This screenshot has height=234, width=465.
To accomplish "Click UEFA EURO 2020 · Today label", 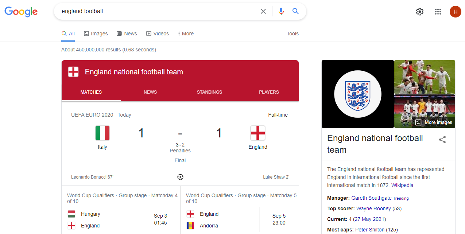I will 101,115.
